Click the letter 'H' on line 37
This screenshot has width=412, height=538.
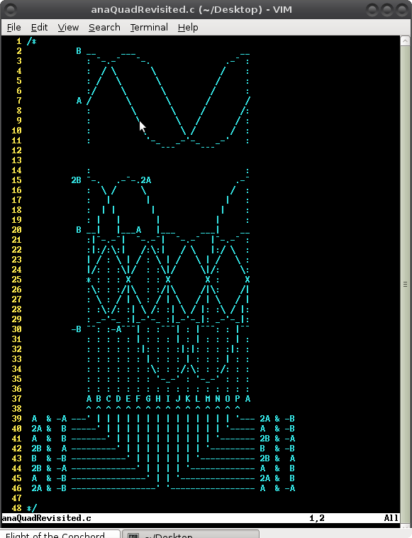point(158,399)
